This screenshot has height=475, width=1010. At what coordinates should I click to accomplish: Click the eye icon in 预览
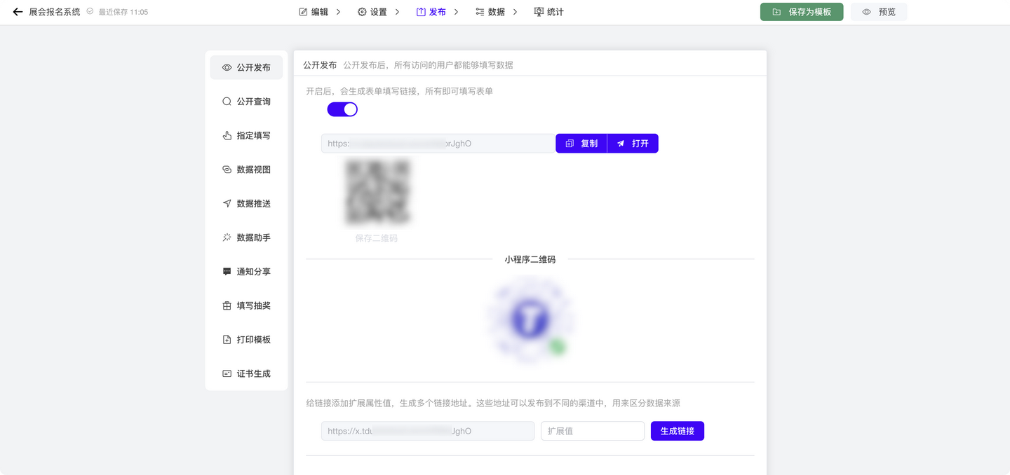tap(866, 12)
